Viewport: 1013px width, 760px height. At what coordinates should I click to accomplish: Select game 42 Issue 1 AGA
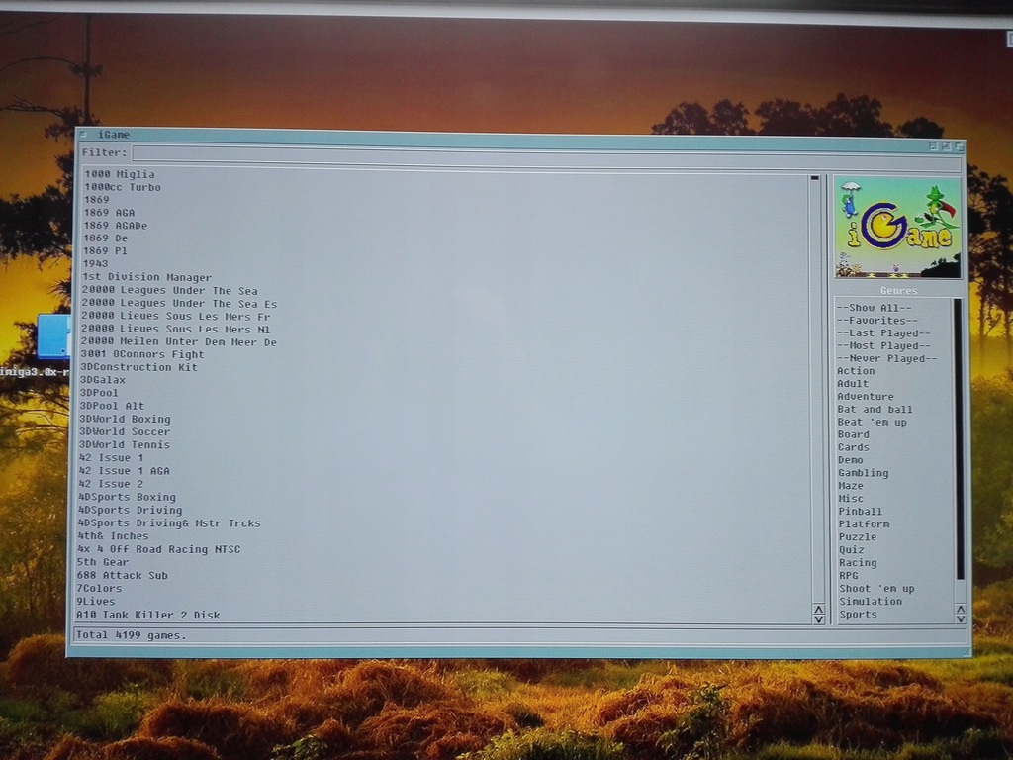[124, 471]
